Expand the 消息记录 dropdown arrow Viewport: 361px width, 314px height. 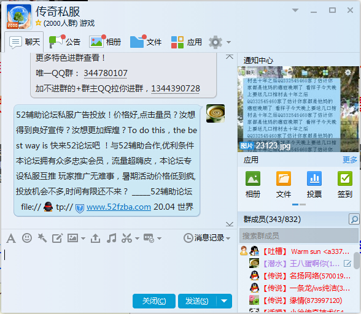[228, 239]
